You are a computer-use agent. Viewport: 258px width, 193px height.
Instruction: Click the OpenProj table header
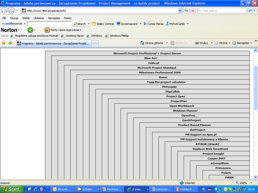(x=188, y=115)
